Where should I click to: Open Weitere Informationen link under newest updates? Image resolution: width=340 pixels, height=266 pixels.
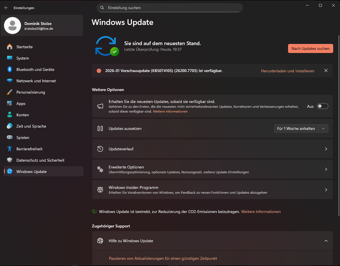170,111
